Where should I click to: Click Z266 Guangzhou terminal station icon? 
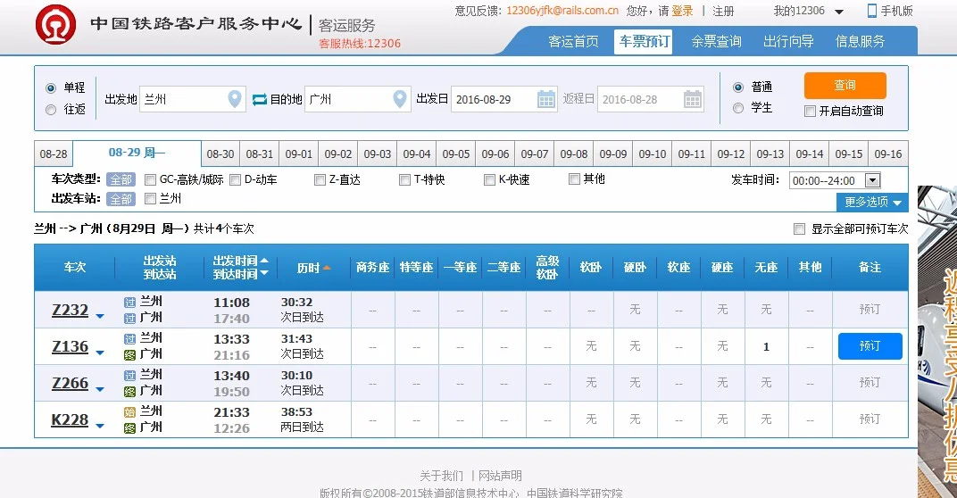tap(130, 391)
